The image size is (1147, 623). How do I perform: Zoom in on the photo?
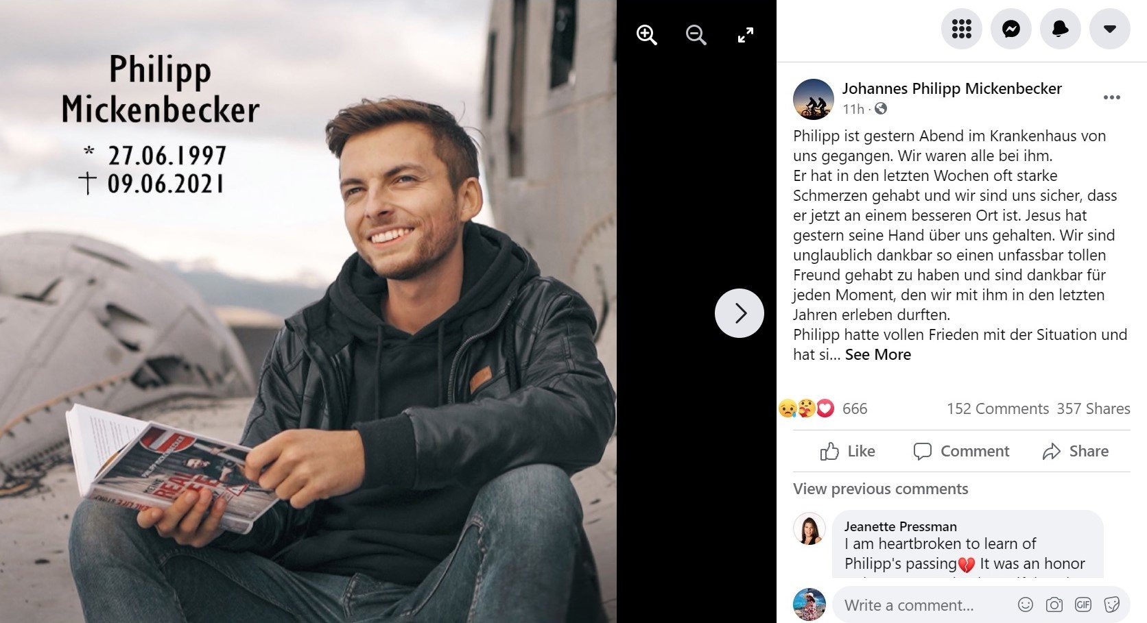click(646, 34)
